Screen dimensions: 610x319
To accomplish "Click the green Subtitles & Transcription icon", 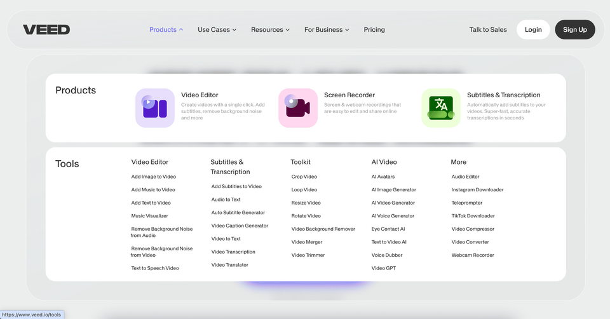I will pos(440,108).
